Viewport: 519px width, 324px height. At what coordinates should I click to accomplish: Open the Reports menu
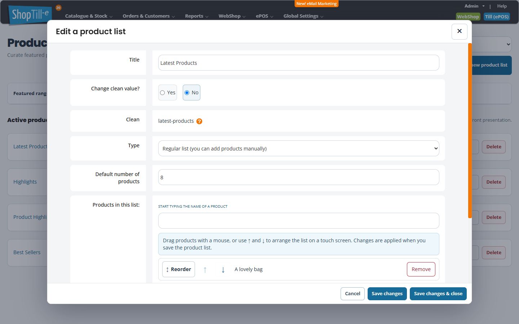(x=196, y=16)
